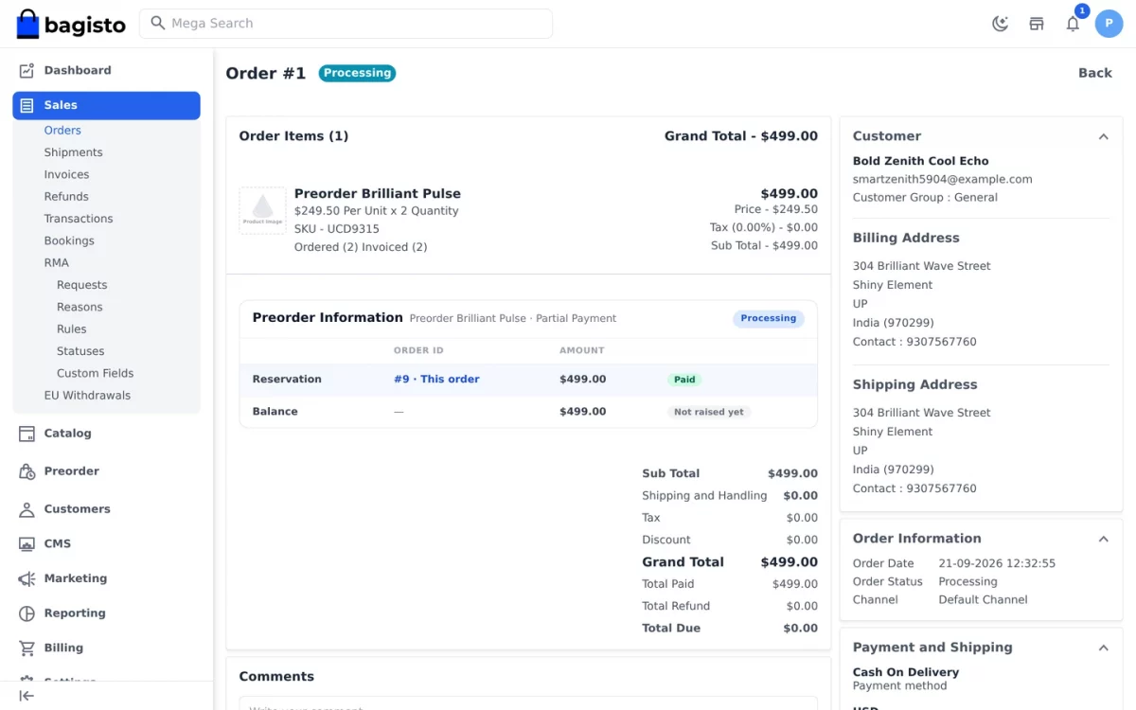
Task: Click the Mega Search field
Action: click(346, 24)
